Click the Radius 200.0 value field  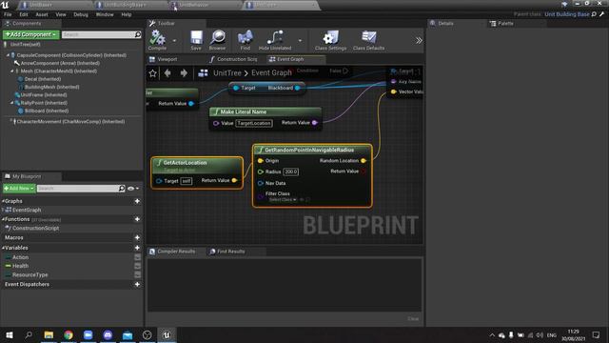(291, 171)
